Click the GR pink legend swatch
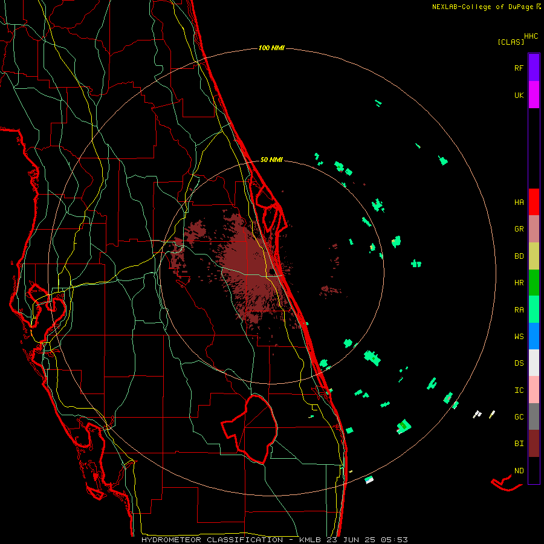544x544 pixels. (x=534, y=229)
